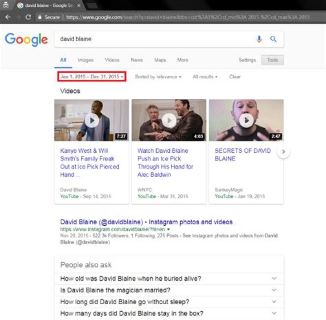Open David Blaine Instagram result link
326x320 pixels.
[146, 222]
